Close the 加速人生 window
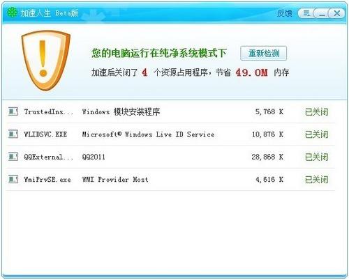Image resolution: width=349 pixels, height=280 pixels. 336,13
